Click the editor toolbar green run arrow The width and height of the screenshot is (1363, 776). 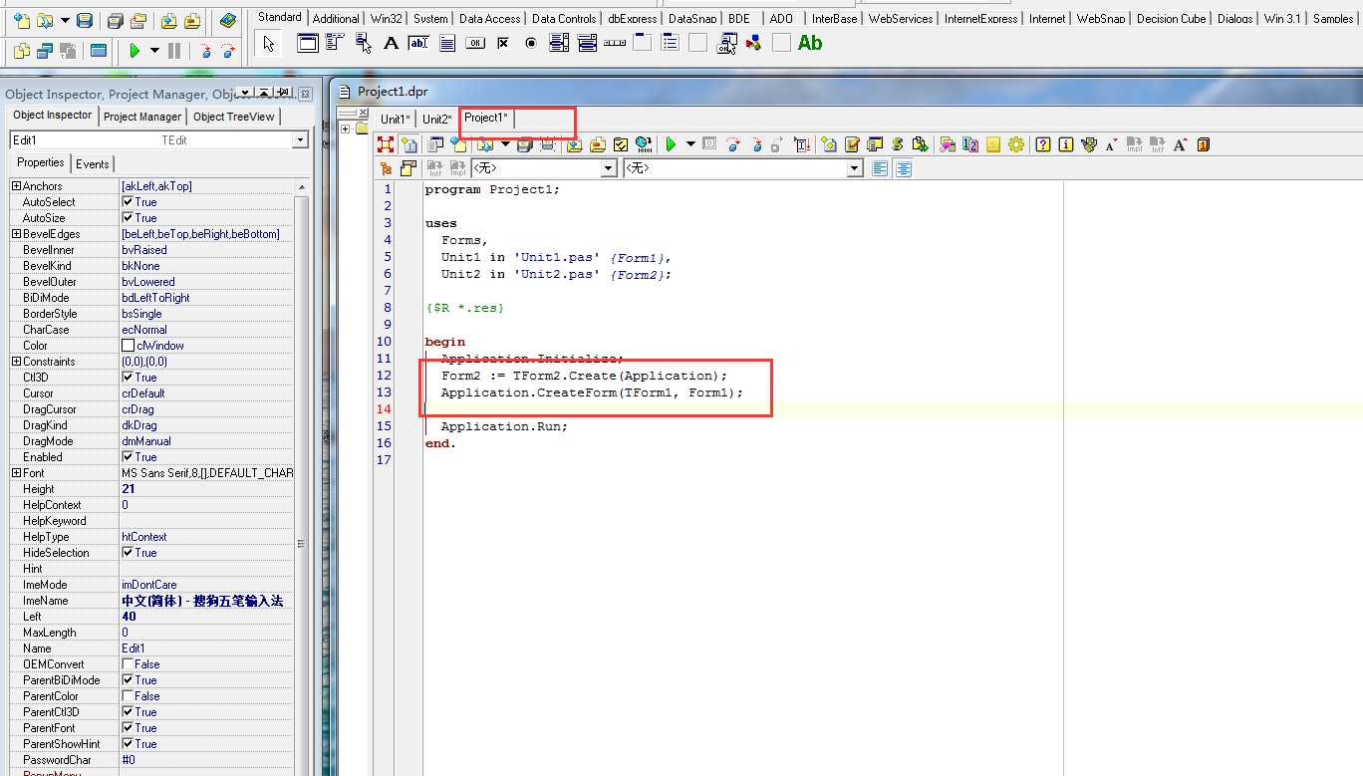tap(671, 144)
